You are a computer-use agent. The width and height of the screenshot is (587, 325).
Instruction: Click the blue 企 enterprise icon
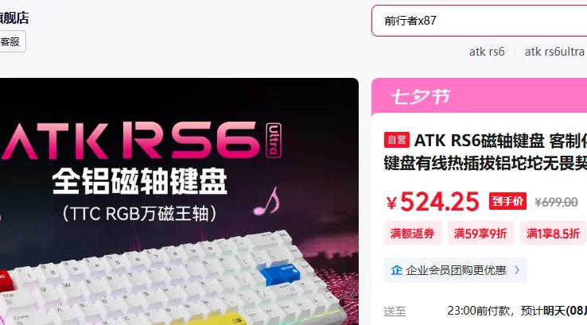tap(396, 270)
